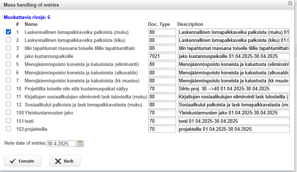Check the projekteille row checkbox

8,129
